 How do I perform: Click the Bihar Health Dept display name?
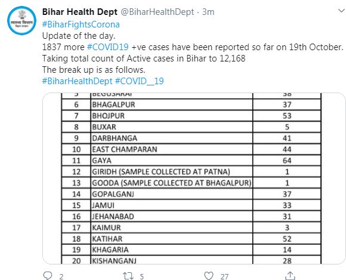(x=80, y=12)
